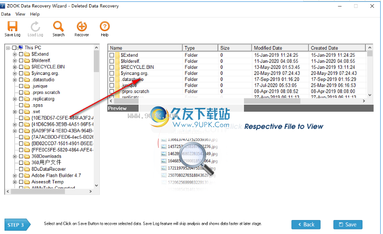
Task: Expand the .swt tree node
Action: coord(14,112)
